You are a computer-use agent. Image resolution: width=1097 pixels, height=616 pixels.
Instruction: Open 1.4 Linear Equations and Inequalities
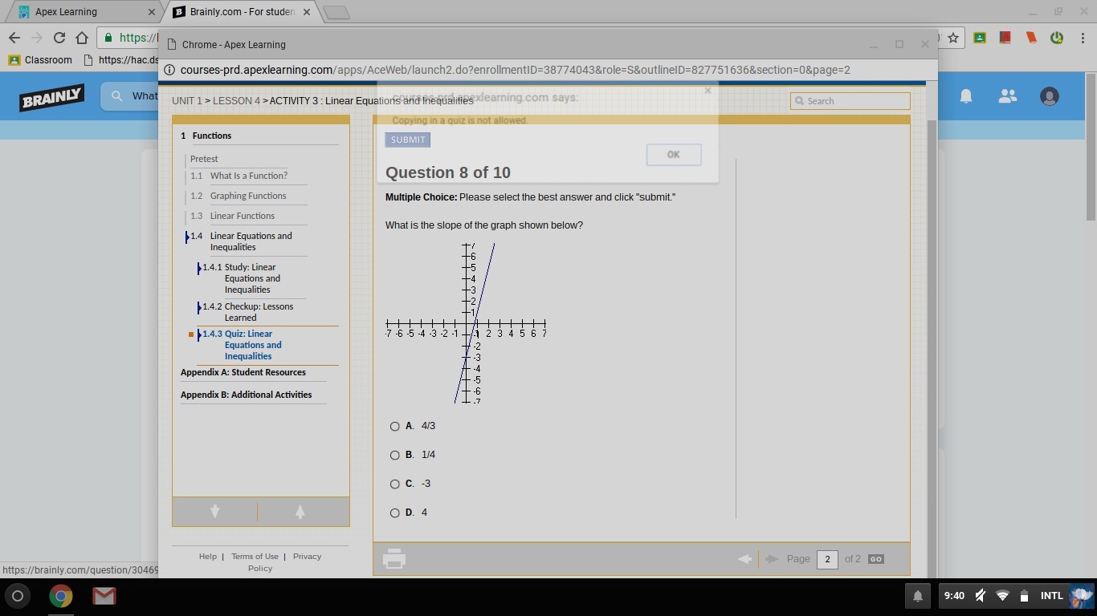(x=251, y=241)
